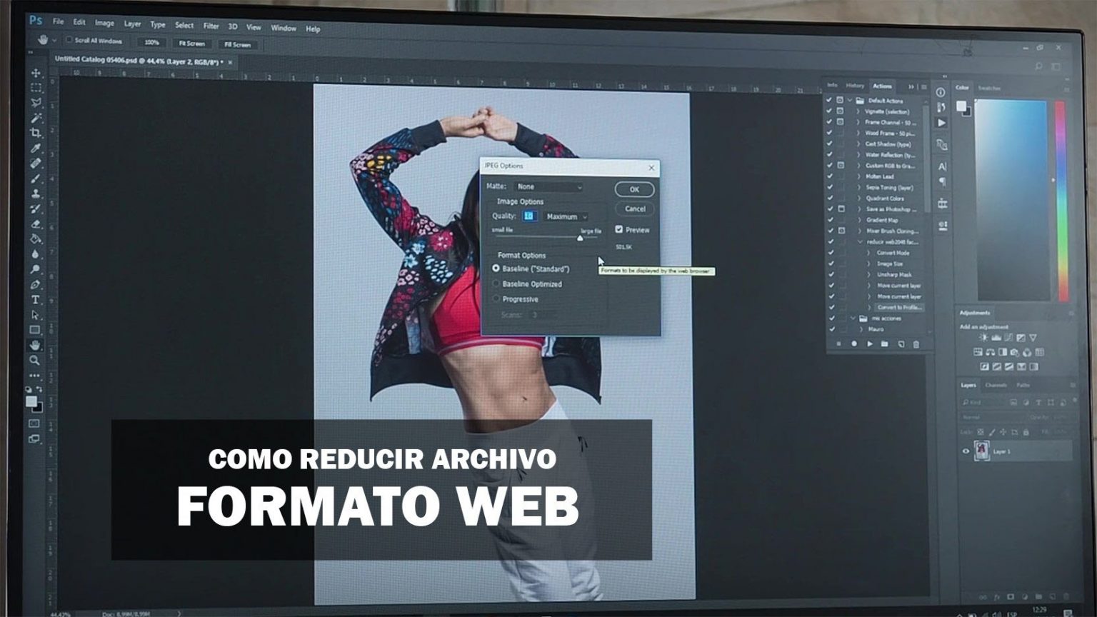
Task: Select the Lasso tool
Action: tap(36, 103)
